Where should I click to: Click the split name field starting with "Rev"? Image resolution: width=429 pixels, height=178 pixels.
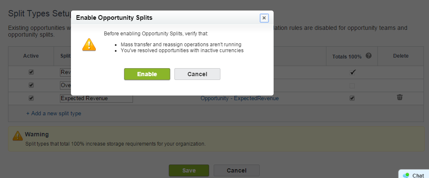66,72
